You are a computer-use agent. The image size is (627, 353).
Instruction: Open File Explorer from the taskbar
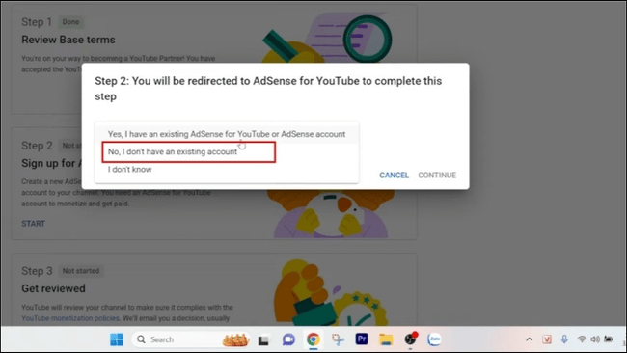point(386,339)
